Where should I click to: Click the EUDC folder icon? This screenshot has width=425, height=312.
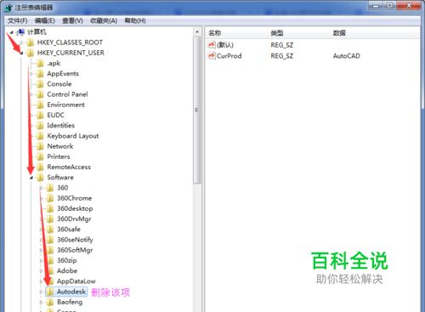tap(40, 115)
